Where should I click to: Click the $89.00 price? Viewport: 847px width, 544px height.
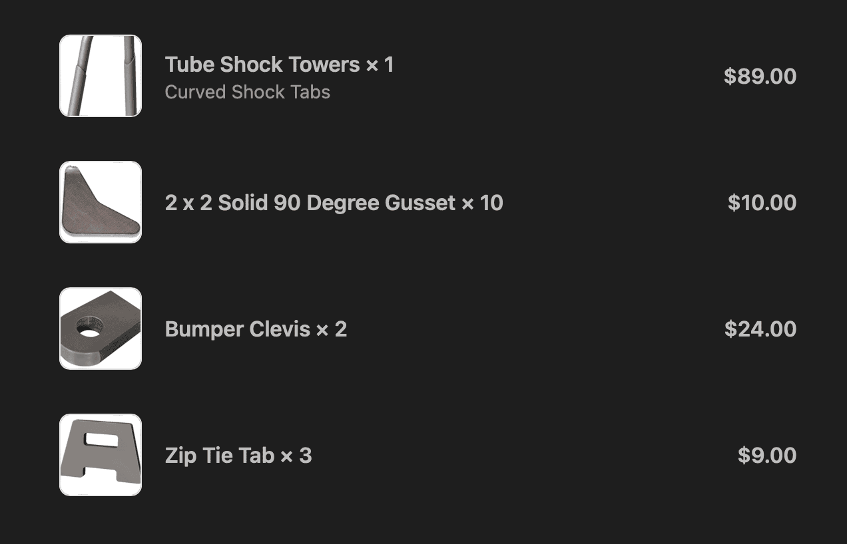(760, 76)
